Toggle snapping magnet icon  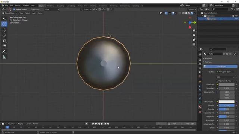coord(100,9)
